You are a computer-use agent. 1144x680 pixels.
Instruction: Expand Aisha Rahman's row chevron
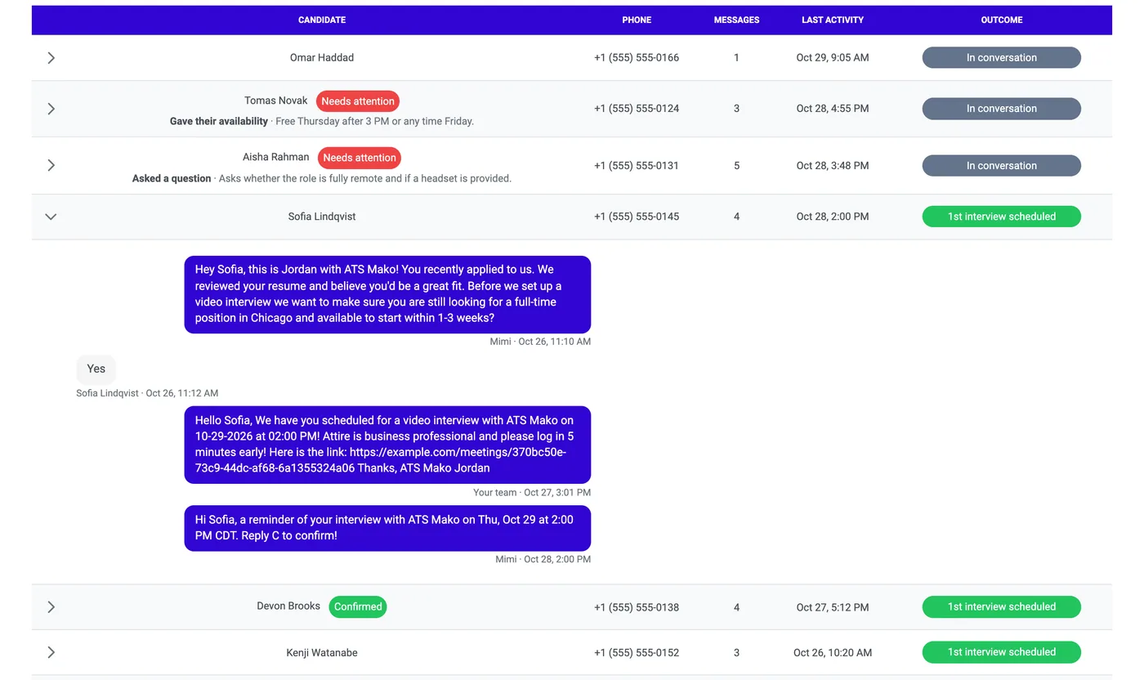point(51,165)
